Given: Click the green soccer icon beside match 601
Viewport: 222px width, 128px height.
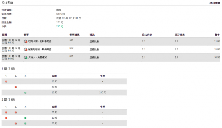Looking at the screenshot, I should point(25,57).
